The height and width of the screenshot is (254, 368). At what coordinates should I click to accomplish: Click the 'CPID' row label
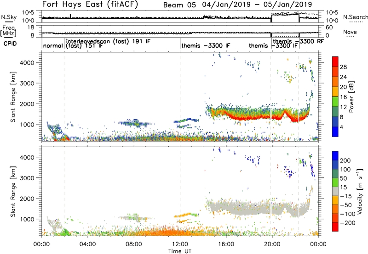coord(10,44)
